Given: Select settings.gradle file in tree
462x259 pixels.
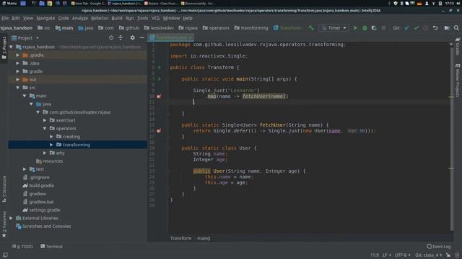Looking at the screenshot, I should [x=45, y=210].
